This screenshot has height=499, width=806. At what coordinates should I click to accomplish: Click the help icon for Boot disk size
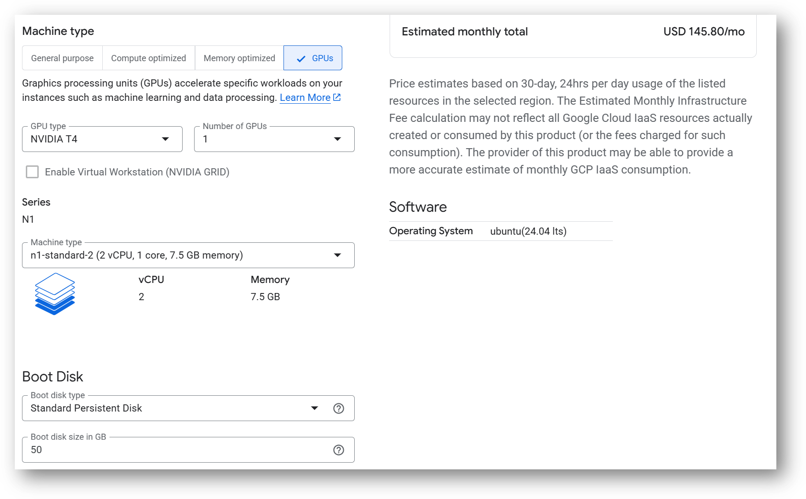tap(338, 450)
